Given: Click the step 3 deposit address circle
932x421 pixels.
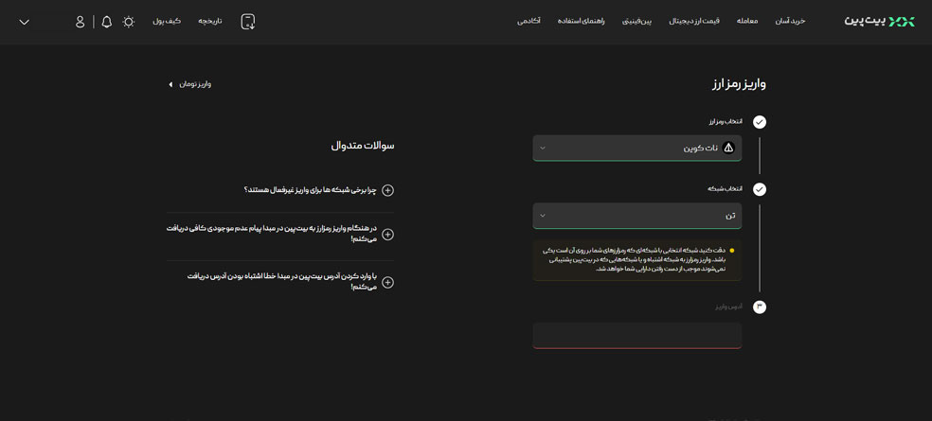Looking at the screenshot, I should (760, 307).
